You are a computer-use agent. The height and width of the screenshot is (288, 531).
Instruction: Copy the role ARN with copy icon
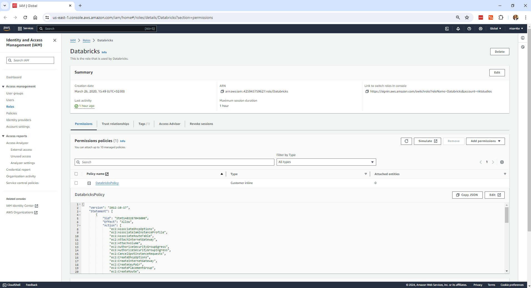click(x=222, y=92)
